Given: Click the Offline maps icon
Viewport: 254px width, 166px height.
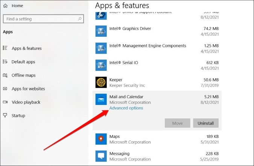Looking at the screenshot, I should click(5, 75).
